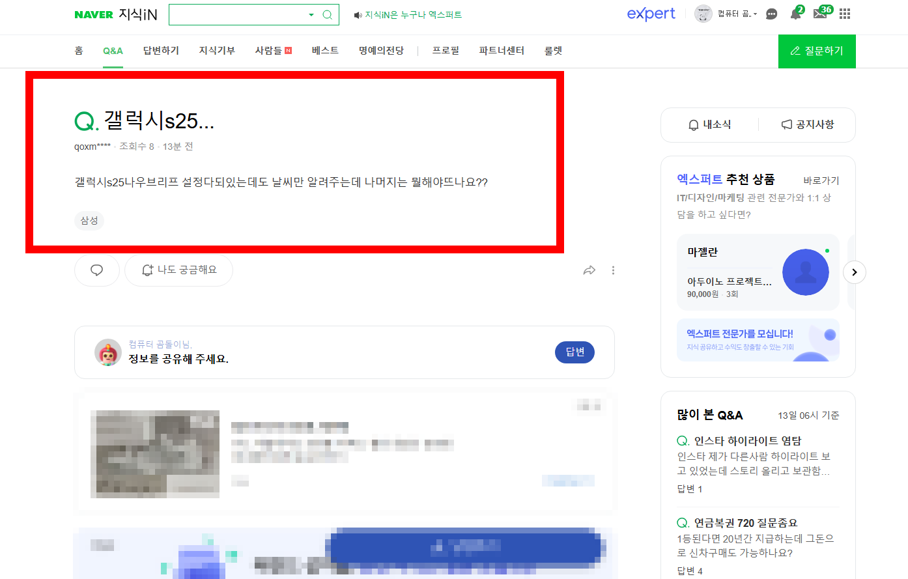The image size is (908, 579).
Task: Open the 인스타 하이라이트 염탐 question
Action: pos(747,441)
